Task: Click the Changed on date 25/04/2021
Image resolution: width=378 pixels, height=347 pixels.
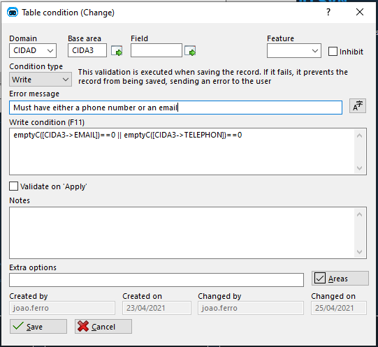Action: pyautogui.click(x=339, y=308)
